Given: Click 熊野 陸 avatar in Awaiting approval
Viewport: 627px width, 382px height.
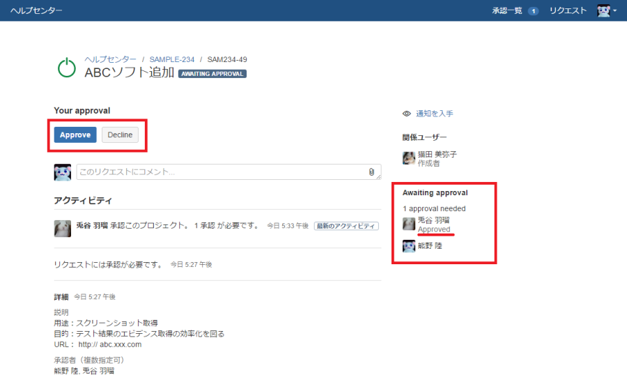Looking at the screenshot, I should point(409,246).
